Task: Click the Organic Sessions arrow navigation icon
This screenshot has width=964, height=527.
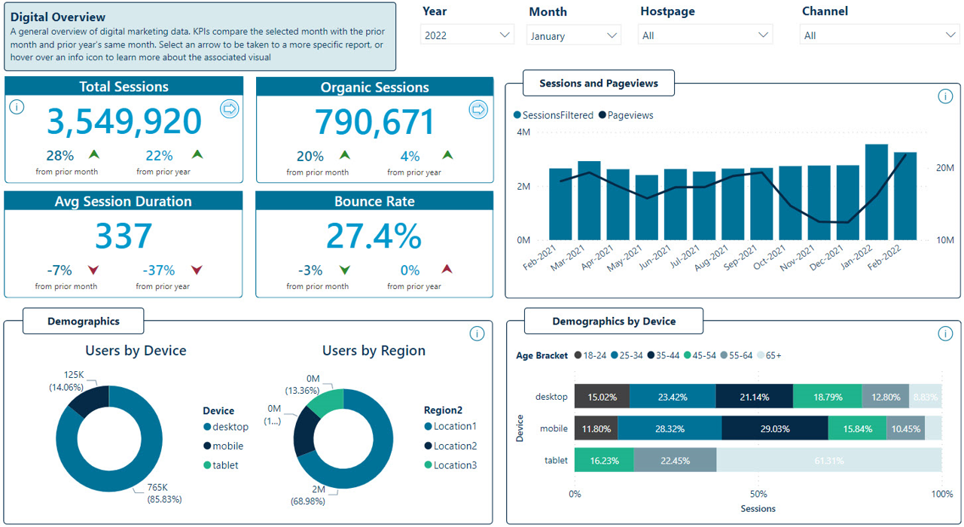Action: tap(478, 110)
